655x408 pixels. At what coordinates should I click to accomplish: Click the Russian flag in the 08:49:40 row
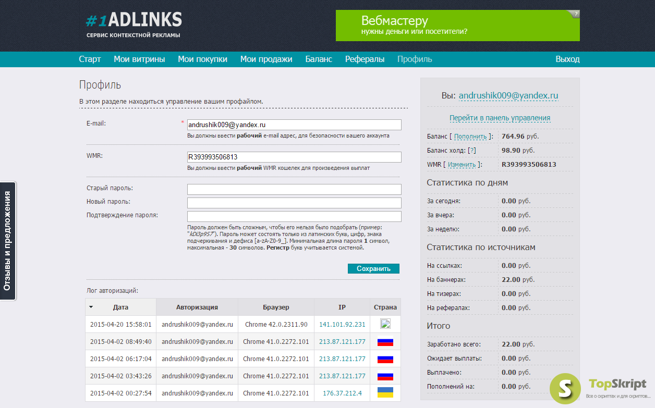tap(385, 342)
